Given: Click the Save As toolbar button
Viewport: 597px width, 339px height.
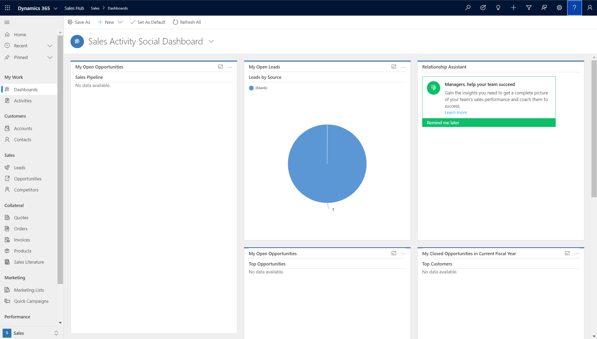Looking at the screenshot, I should (79, 22).
